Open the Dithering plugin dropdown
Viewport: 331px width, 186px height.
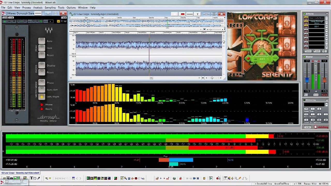click(327, 105)
